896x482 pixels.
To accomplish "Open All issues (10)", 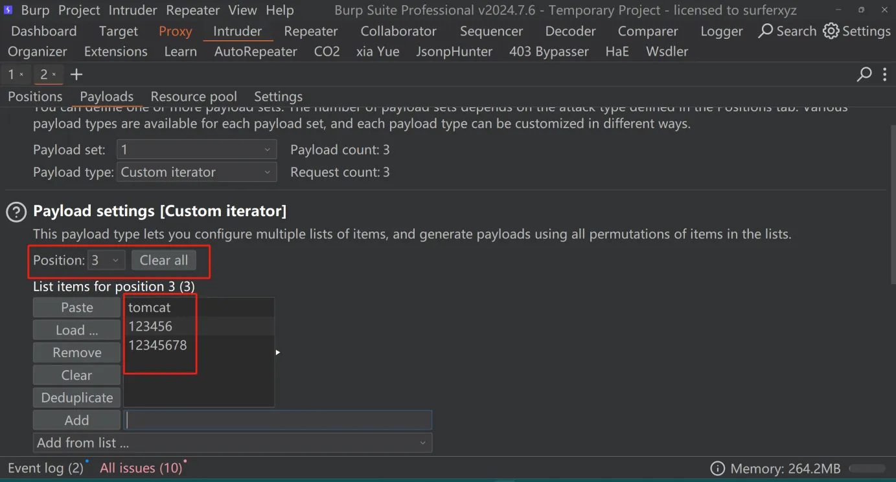I will (141, 468).
